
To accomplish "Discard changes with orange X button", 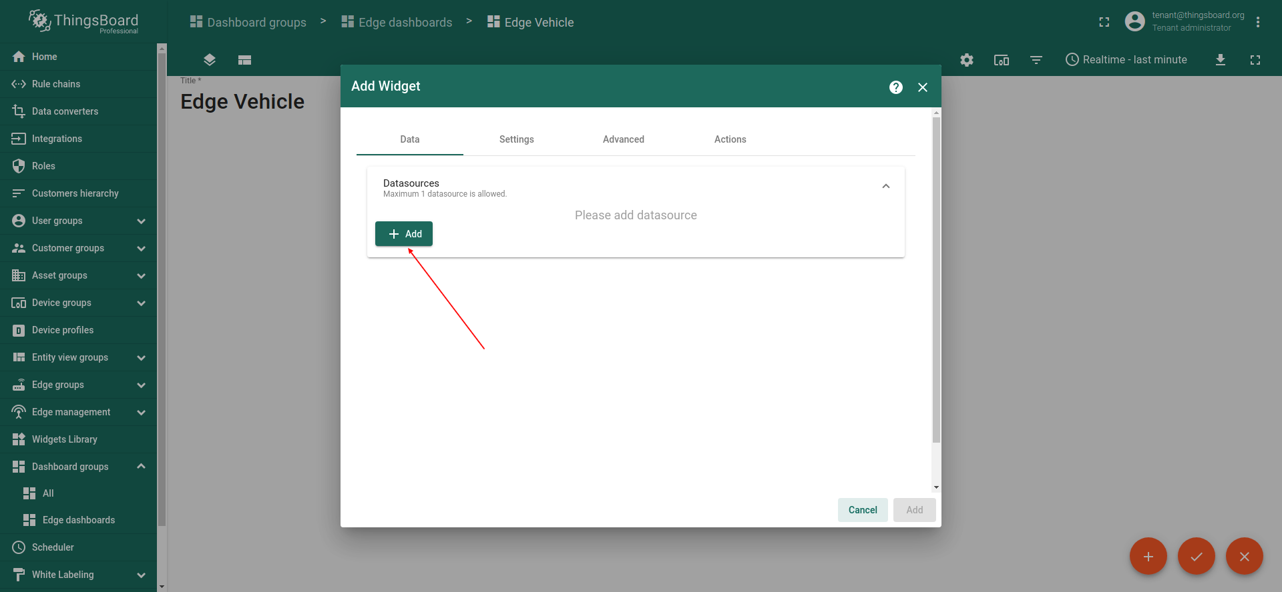I will tap(1245, 556).
